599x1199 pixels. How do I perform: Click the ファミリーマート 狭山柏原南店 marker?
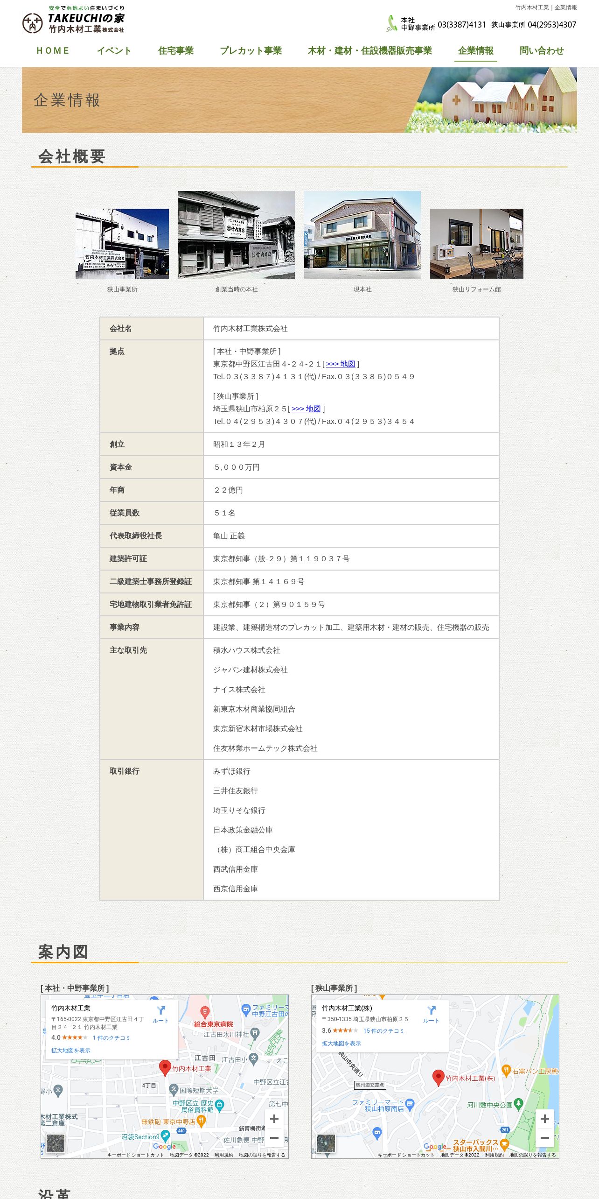click(x=410, y=1105)
